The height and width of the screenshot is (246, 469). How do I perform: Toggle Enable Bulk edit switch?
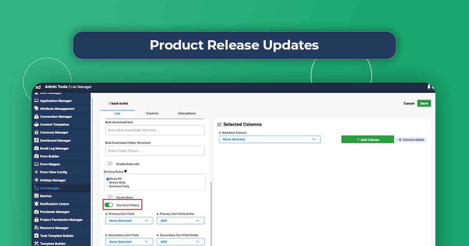click(109, 164)
